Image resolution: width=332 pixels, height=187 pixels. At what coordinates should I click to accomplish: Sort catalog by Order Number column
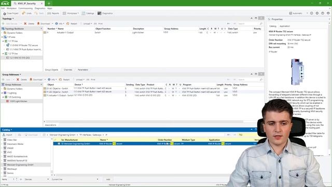point(165,140)
